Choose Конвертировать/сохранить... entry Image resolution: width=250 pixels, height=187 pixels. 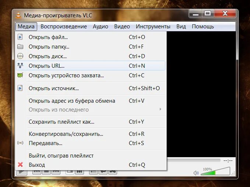(91, 134)
